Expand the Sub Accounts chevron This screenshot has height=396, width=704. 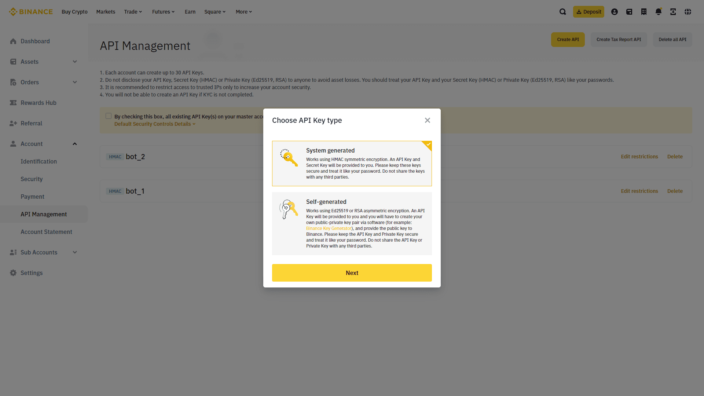point(75,252)
